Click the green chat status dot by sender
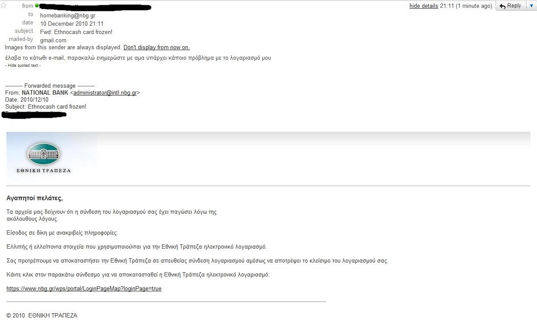 tap(37, 6)
